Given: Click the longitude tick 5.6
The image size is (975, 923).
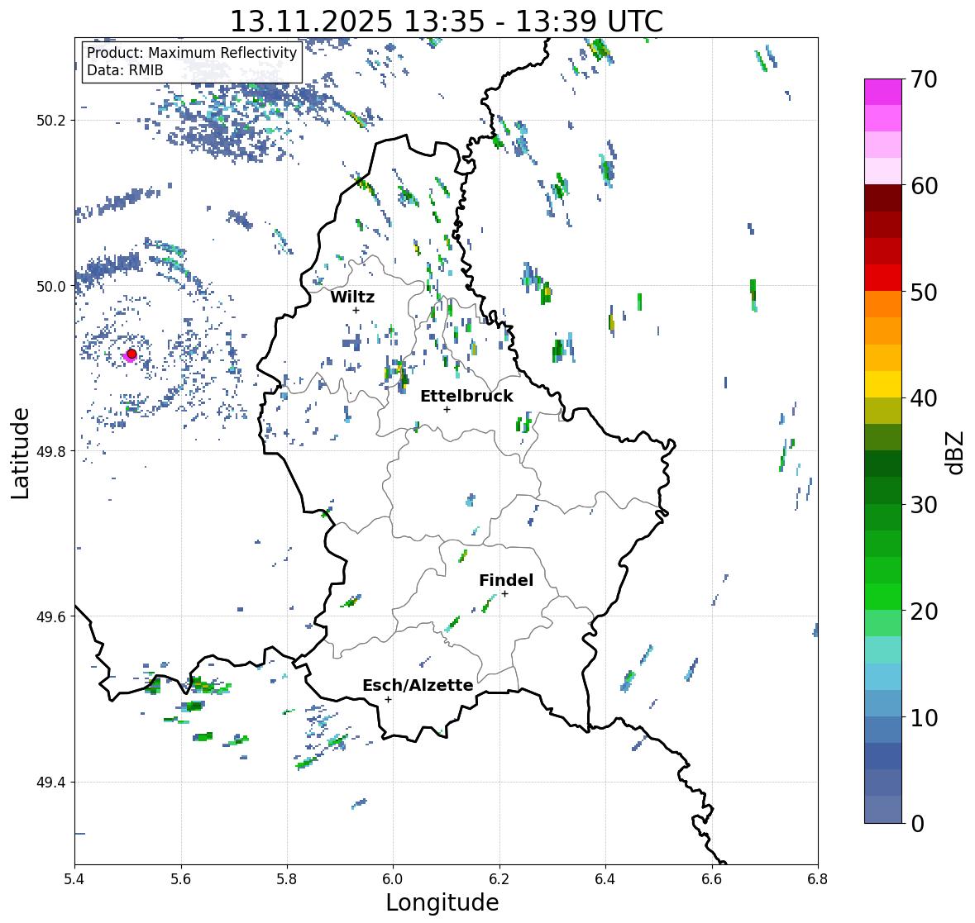Looking at the screenshot, I should 181,879.
